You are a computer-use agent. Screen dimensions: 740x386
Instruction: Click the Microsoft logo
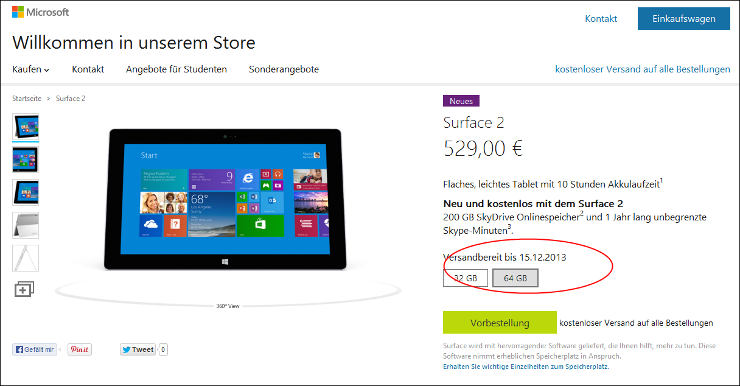[41, 12]
